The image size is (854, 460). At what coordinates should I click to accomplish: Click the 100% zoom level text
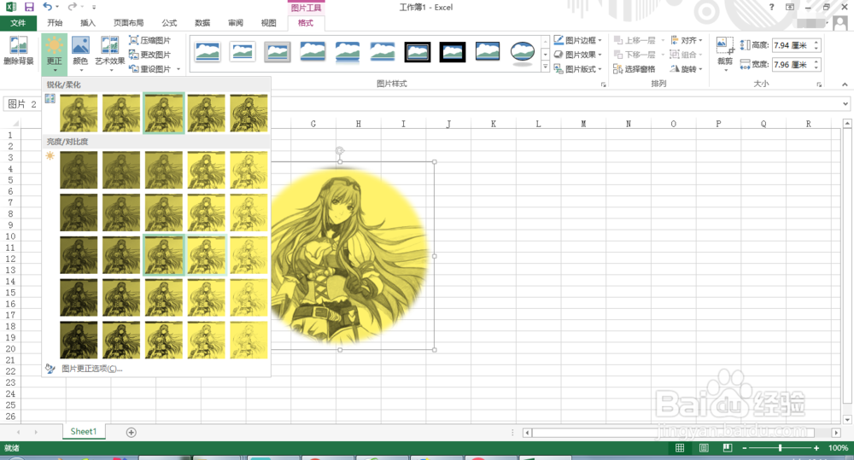[838, 448]
